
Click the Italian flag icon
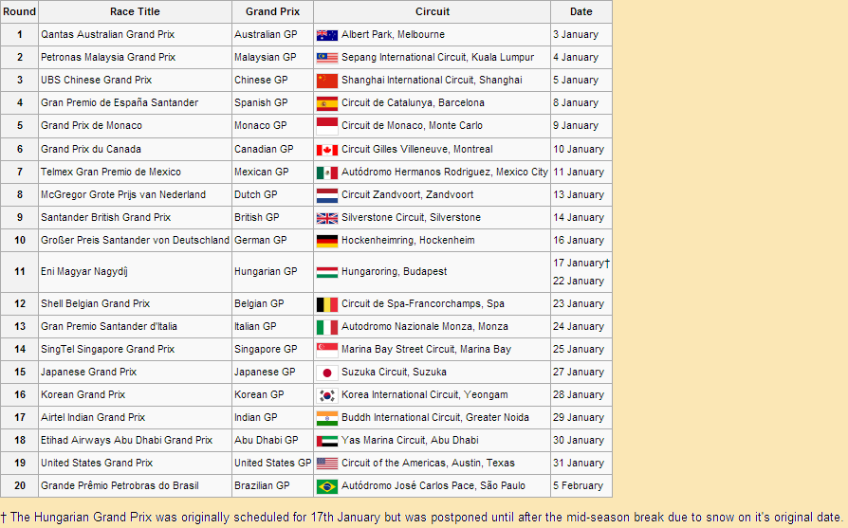[326, 327]
